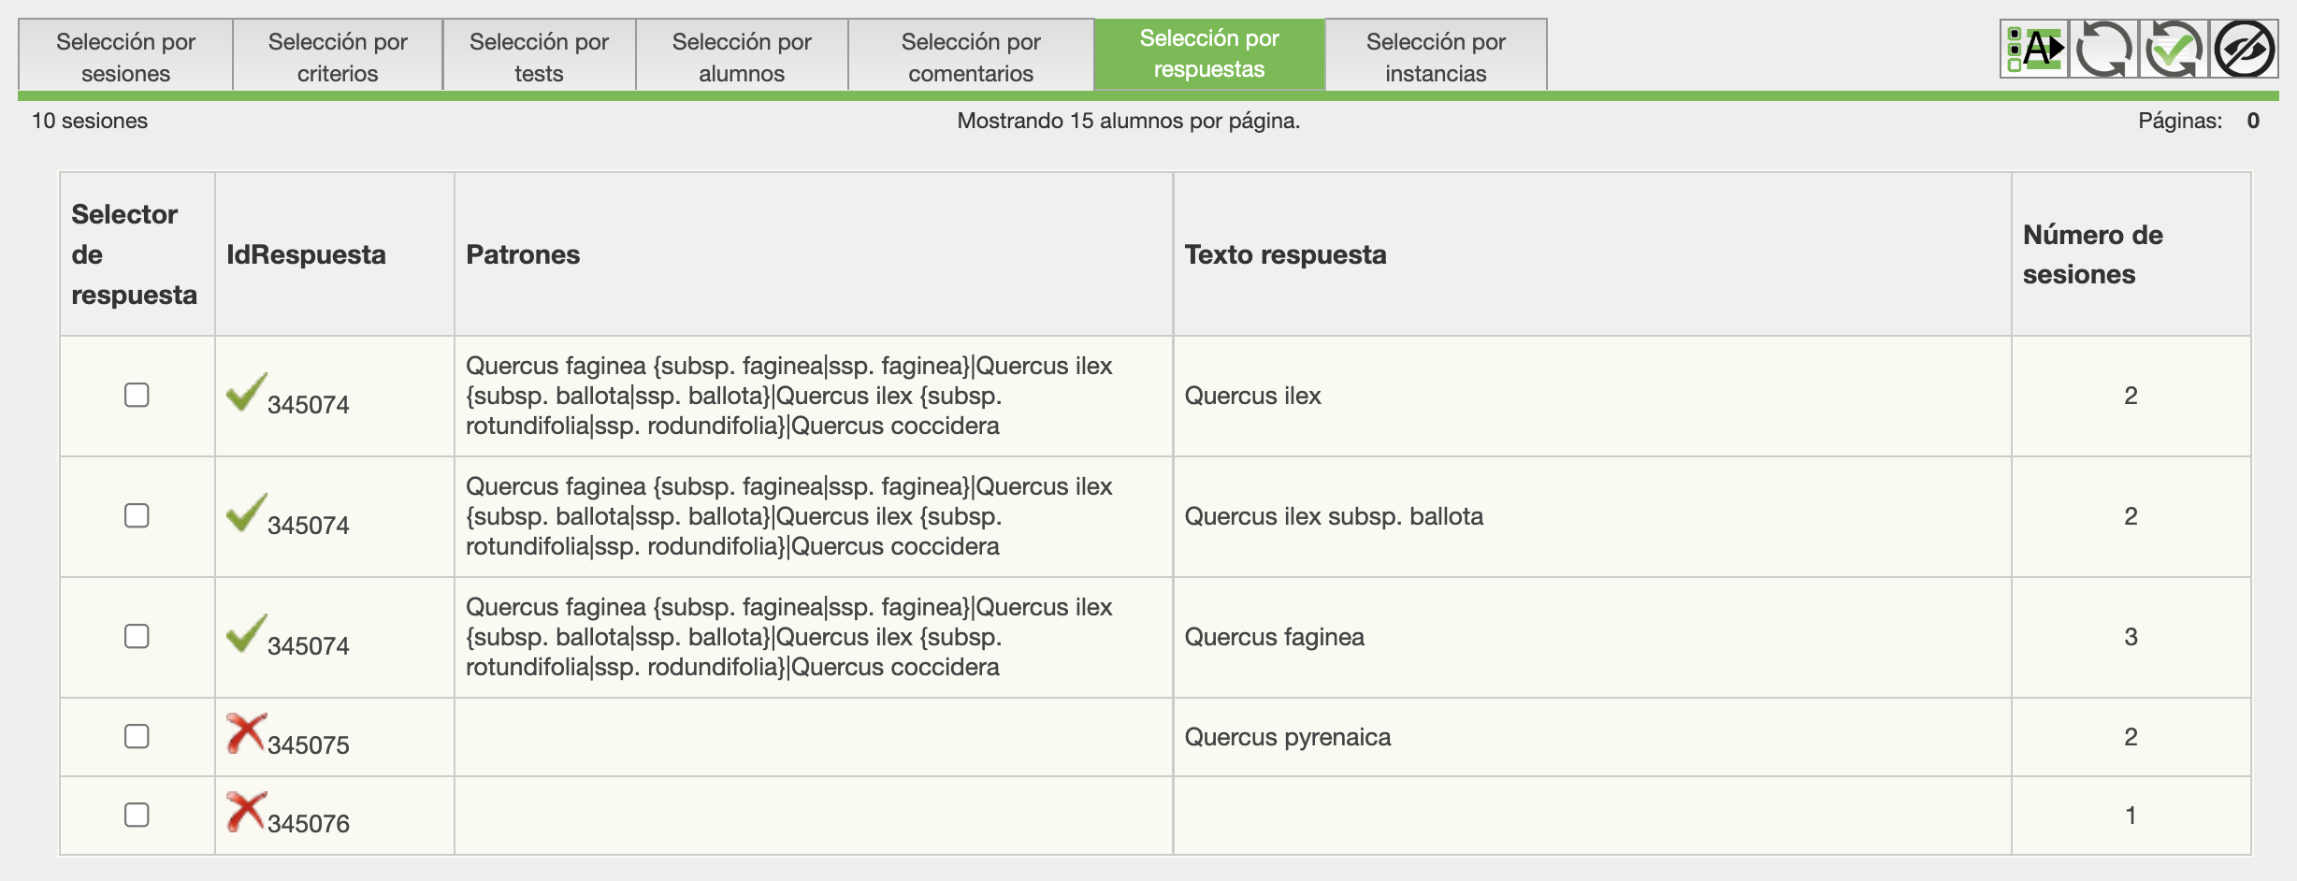Image resolution: width=2297 pixels, height=881 pixels.
Task: Click the Texto respuesta column header
Action: click(1285, 254)
